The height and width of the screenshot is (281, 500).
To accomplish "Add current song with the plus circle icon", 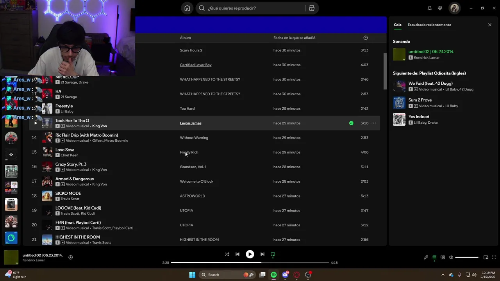I will point(71,257).
